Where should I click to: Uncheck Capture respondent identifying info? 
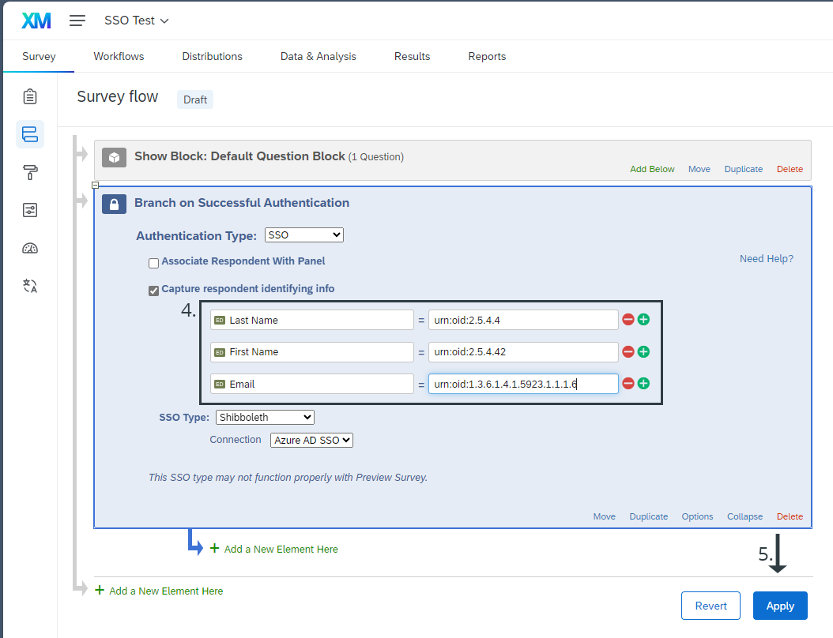[154, 291]
